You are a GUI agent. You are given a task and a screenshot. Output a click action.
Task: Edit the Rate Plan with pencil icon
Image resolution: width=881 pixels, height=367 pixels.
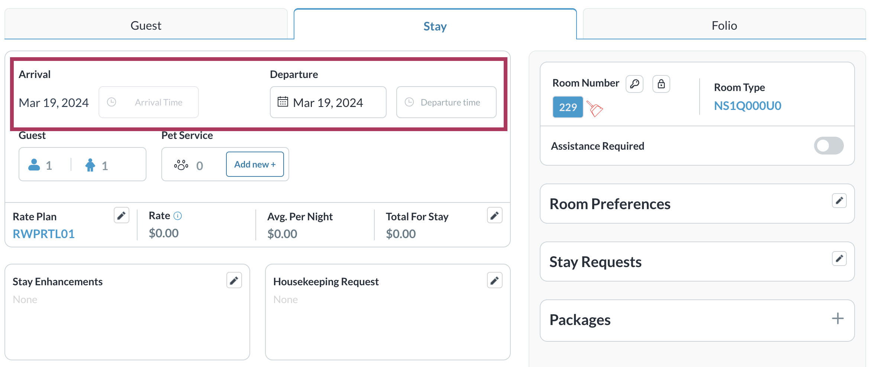[121, 215]
